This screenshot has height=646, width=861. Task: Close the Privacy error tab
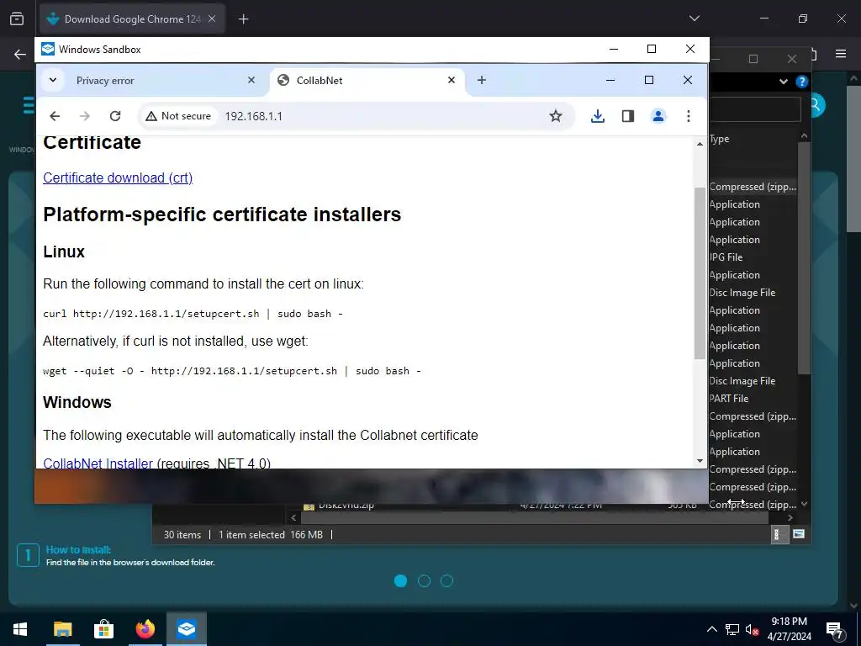[251, 80]
